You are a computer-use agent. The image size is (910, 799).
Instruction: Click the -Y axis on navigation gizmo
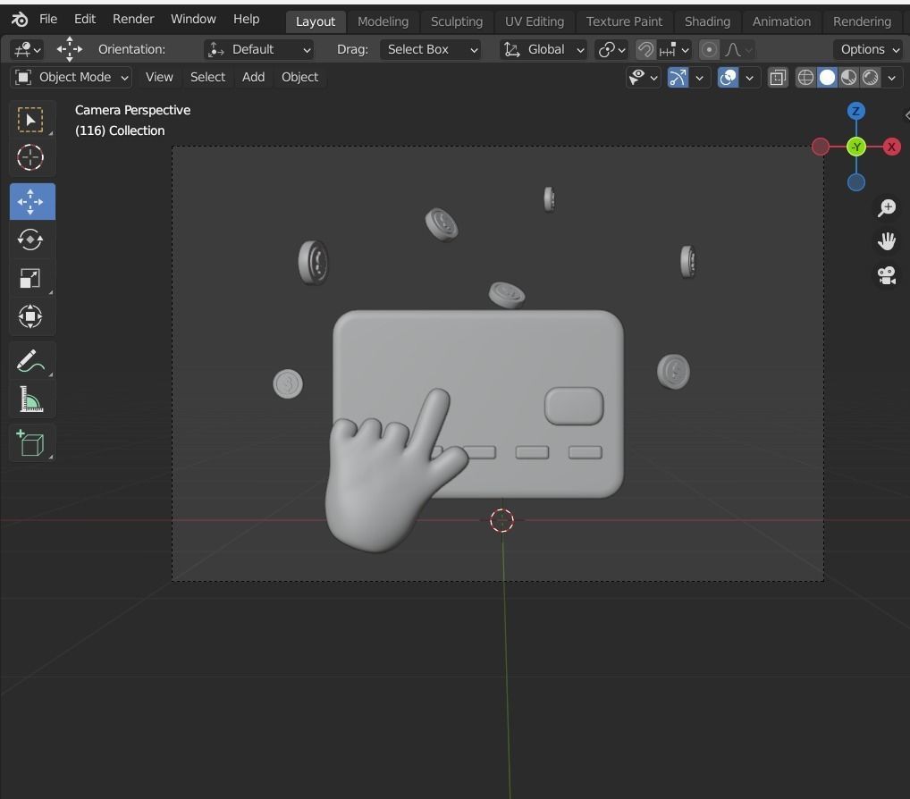(856, 147)
